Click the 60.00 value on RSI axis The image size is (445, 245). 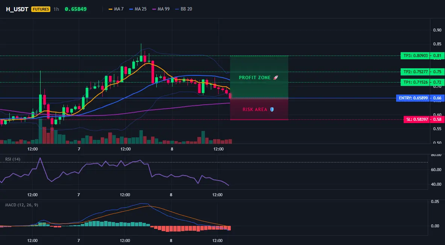[x=436, y=170]
